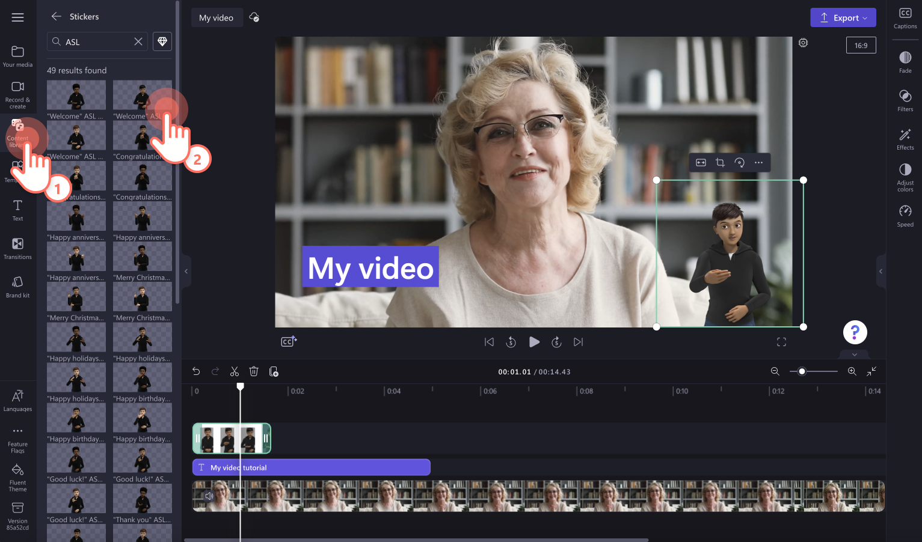Open the hamburger main menu

(x=18, y=17)
